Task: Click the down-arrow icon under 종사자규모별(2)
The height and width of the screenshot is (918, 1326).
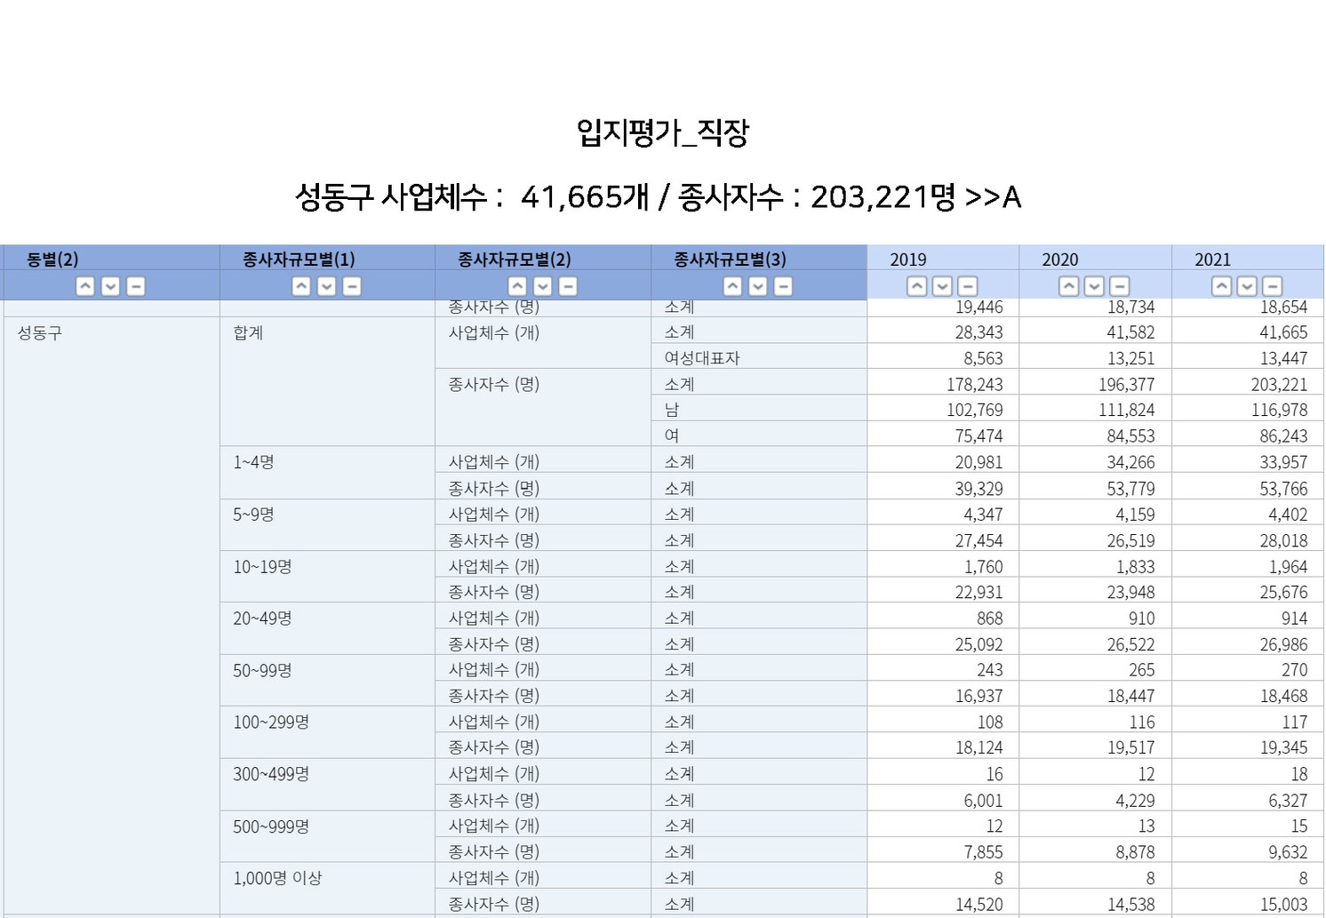Action: (542, 286)
